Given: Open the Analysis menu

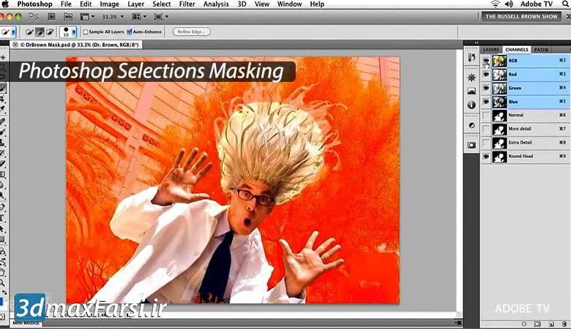Looking at the screenshot, I should pyautogui.click(x=216, y=4).
